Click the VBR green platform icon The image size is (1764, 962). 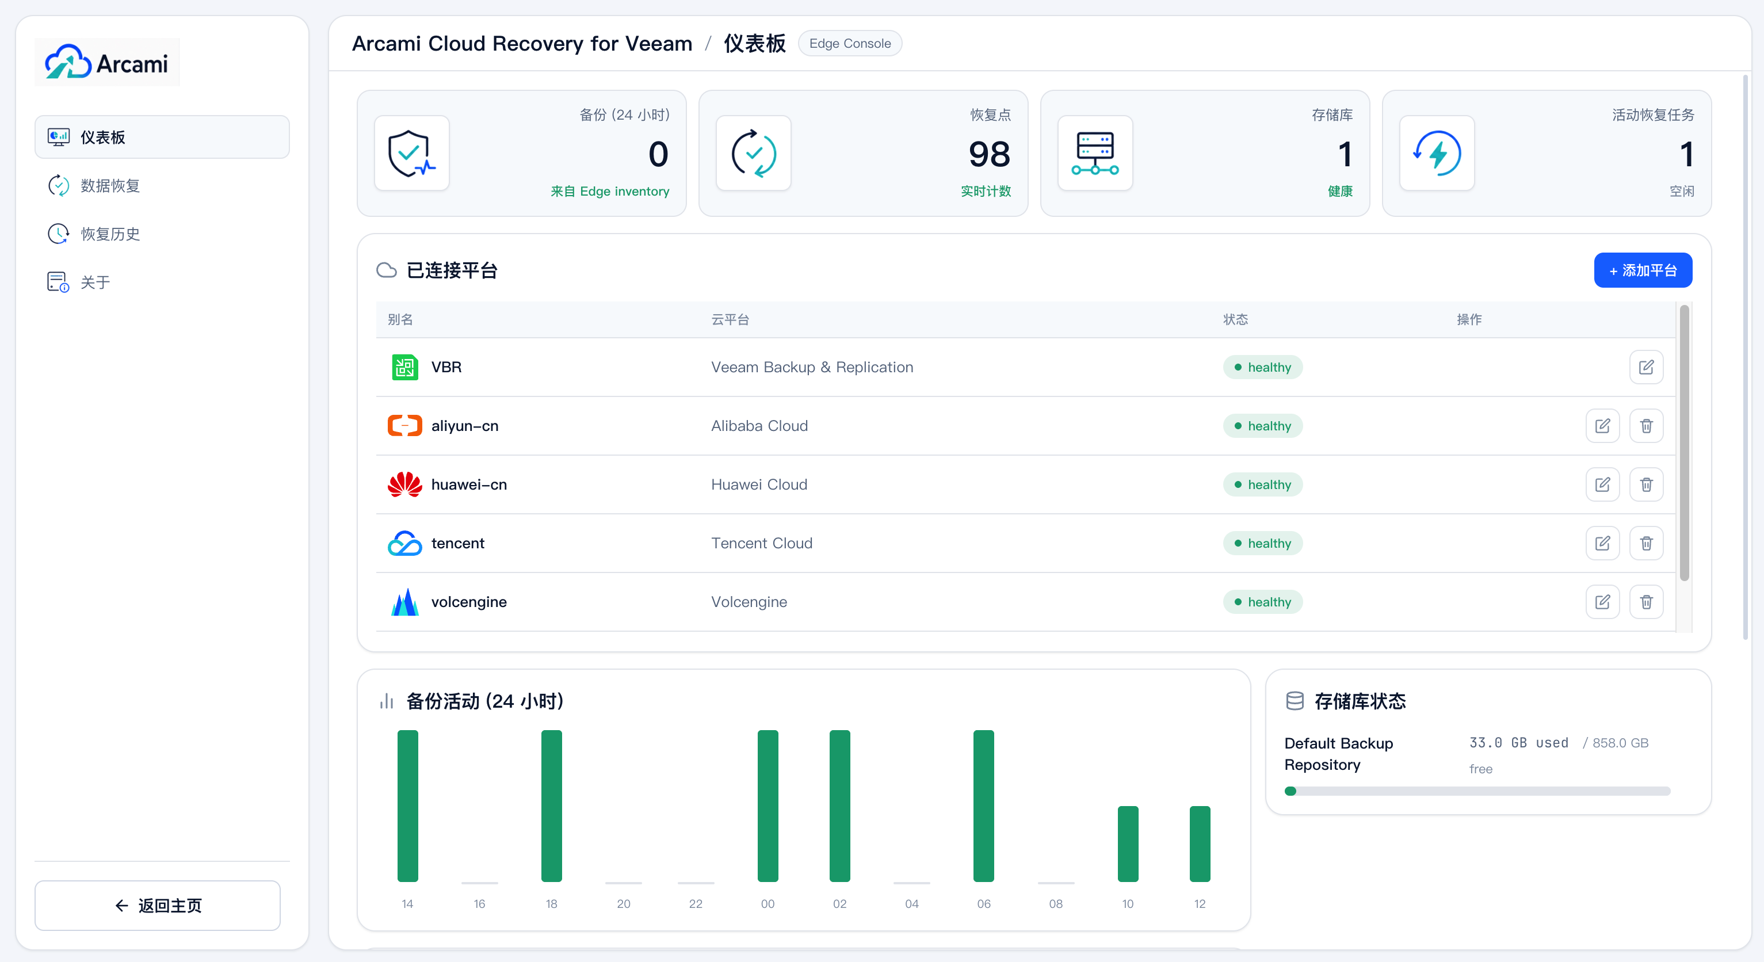[404, 367]
